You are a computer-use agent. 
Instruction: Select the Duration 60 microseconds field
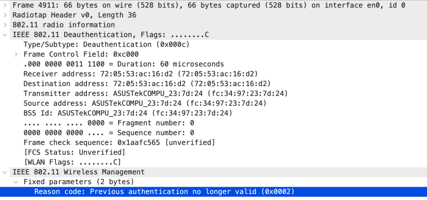[123, 64]
